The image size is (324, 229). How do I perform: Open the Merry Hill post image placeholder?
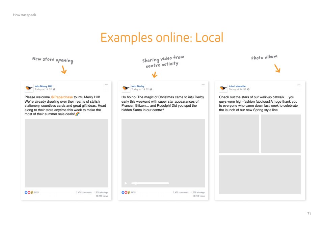[x=66, y=153]
